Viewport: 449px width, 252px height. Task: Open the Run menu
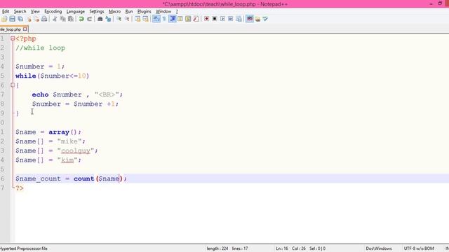point(129,11)
